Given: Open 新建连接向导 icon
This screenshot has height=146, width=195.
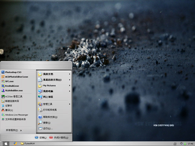Looking at the screenshot, I should pos(3,101).
